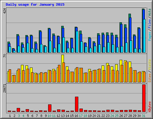The height and width of the screenshot is (119, 153).
Task: Click day '13' on the x-axis
Action: tap(63, 116)
